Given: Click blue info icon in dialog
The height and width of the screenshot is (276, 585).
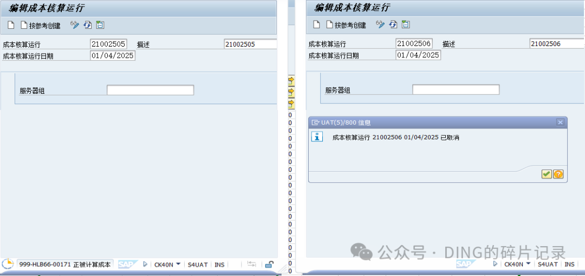Looking at the screenshot, I should click(317, 137).
